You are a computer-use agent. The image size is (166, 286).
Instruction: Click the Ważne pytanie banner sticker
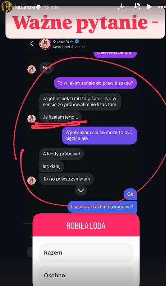(x=85, y=22)
